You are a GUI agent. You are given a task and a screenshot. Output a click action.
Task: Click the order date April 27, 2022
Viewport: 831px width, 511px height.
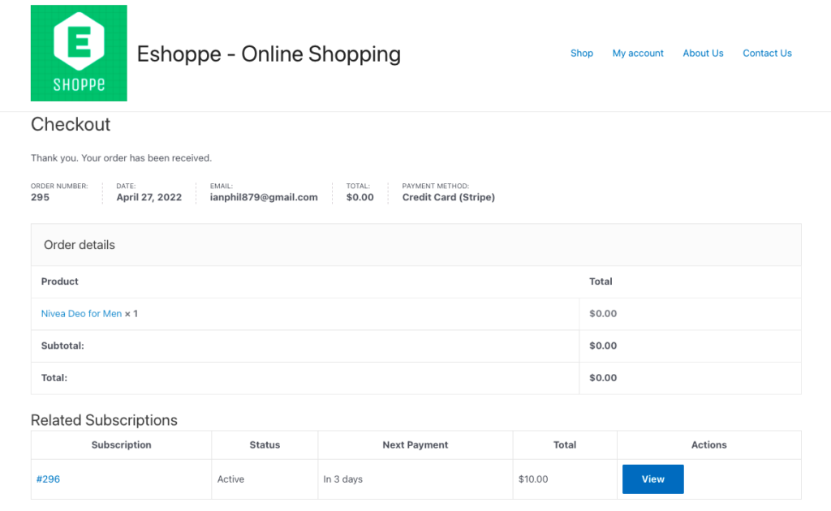[x=149, y=197]
